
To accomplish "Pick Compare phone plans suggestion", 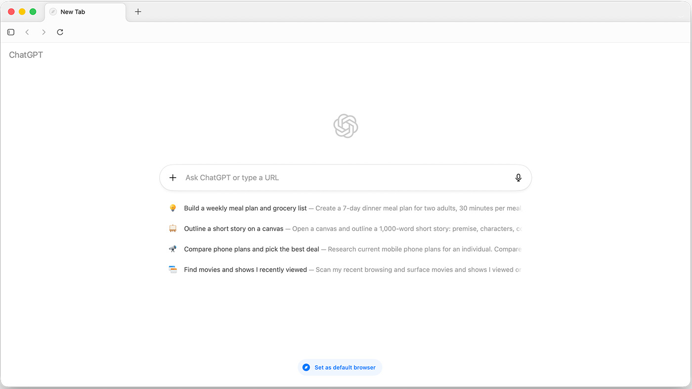I will [x=252, y=249].
